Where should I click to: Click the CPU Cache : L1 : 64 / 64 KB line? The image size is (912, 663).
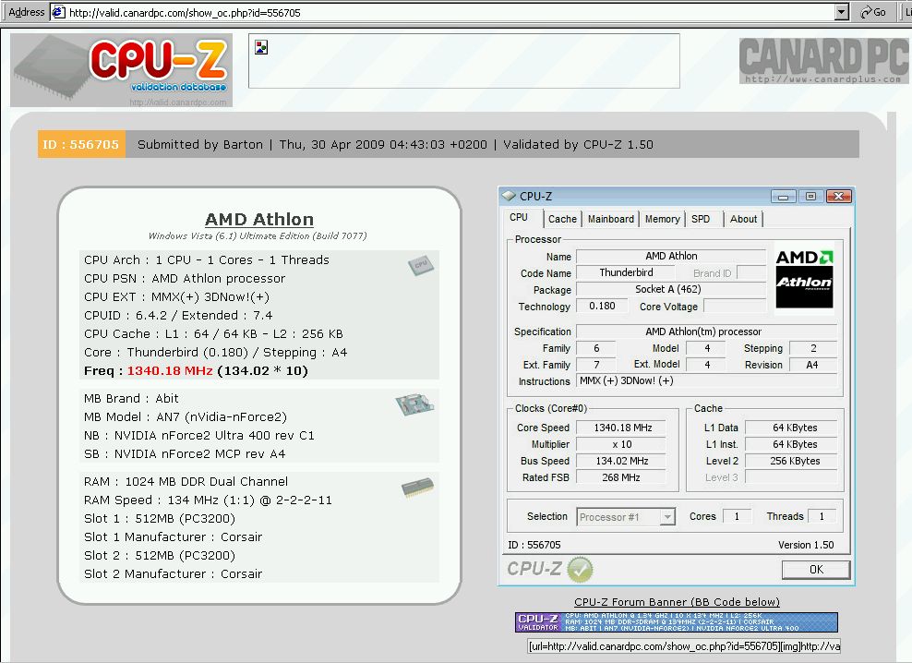(x=213, y=334)
